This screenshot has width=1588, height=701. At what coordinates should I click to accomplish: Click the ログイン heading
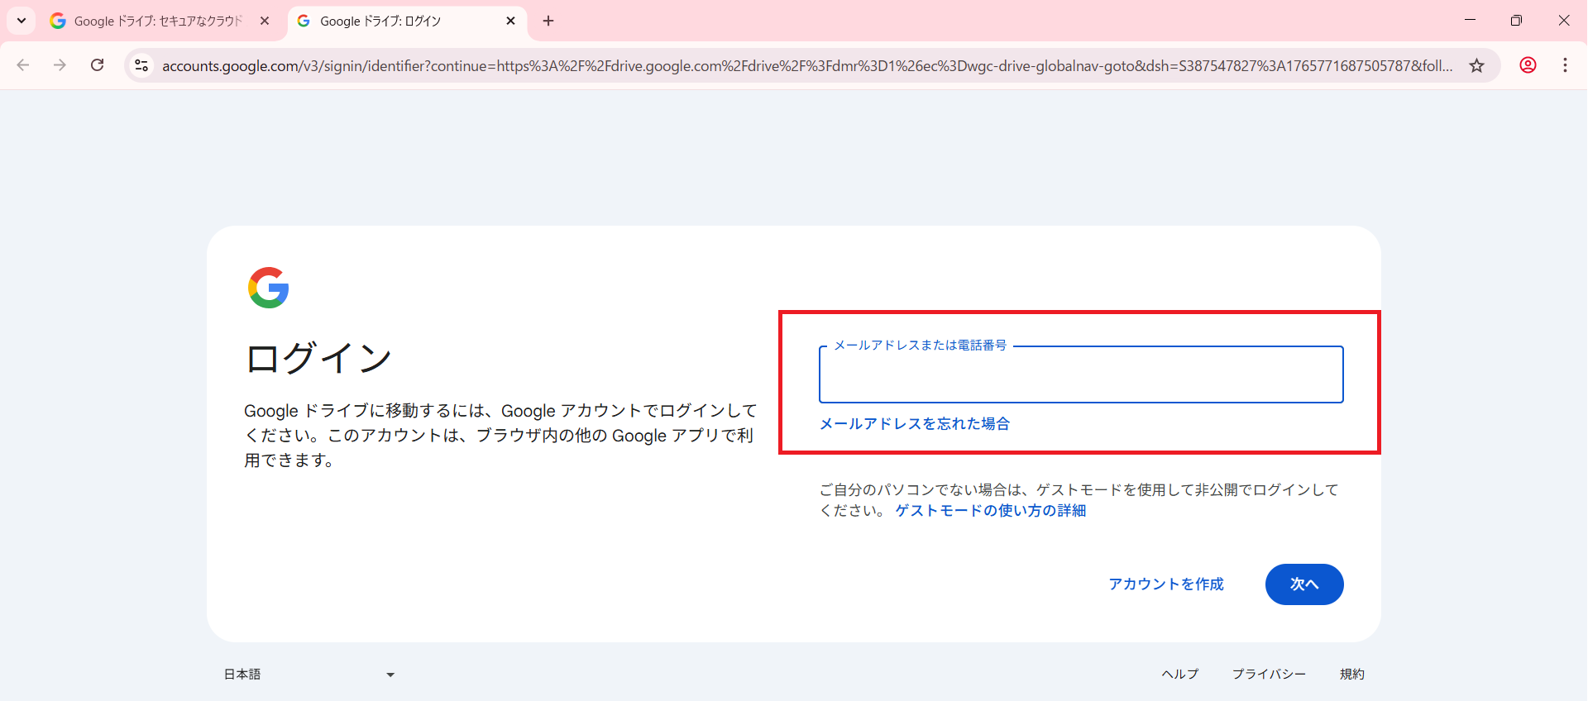318,359
